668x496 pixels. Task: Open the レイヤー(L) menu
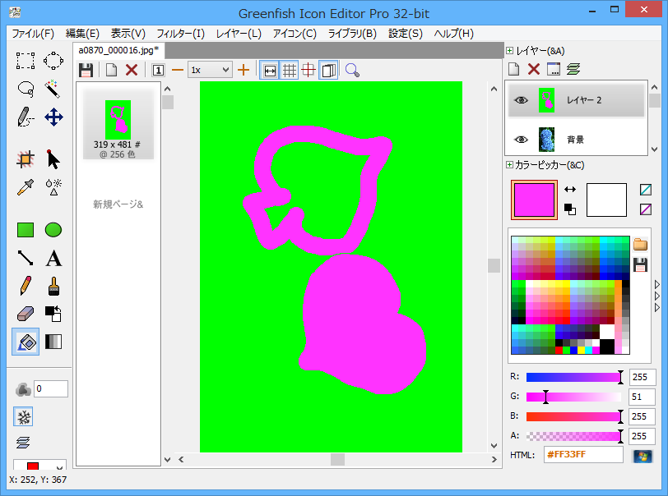(x=239, y=34)
